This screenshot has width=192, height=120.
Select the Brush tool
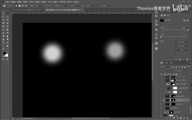tap(3, 29)
